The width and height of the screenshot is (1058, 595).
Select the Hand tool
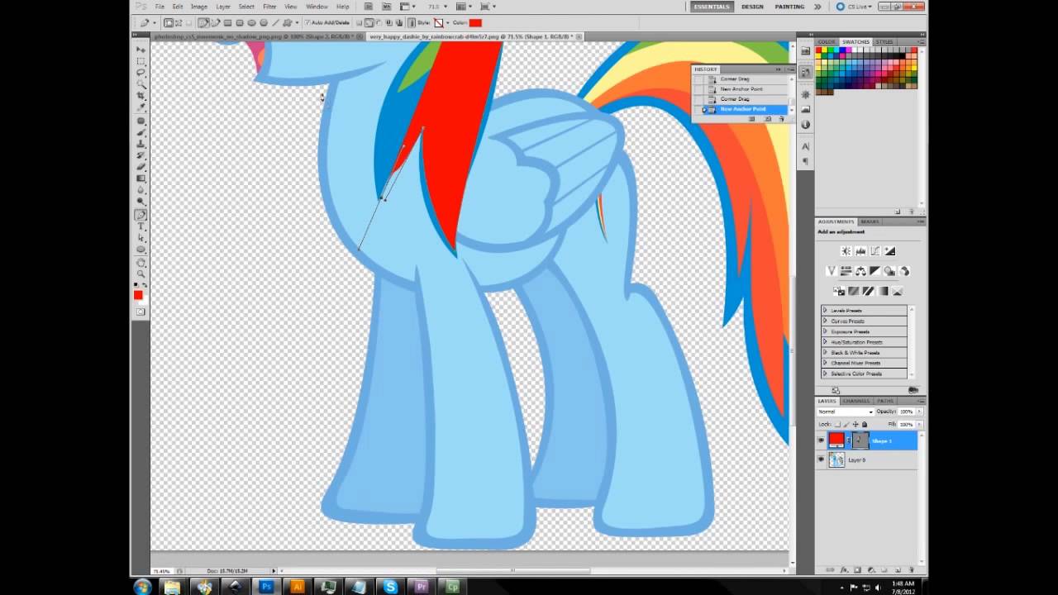[141, 264]
